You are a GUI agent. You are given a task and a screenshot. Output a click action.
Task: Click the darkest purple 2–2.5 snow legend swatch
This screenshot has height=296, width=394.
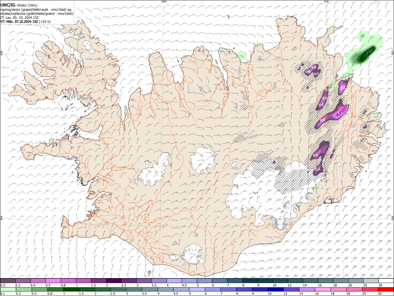click(114, 281)
